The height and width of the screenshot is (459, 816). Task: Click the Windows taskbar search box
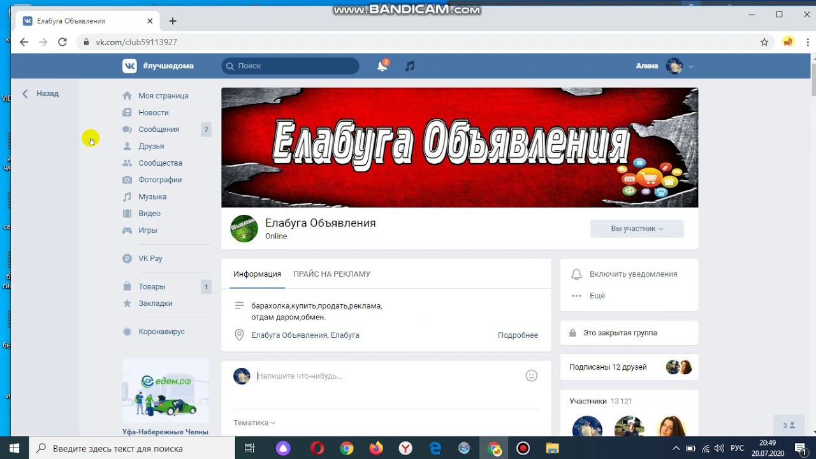click(131, 448)
